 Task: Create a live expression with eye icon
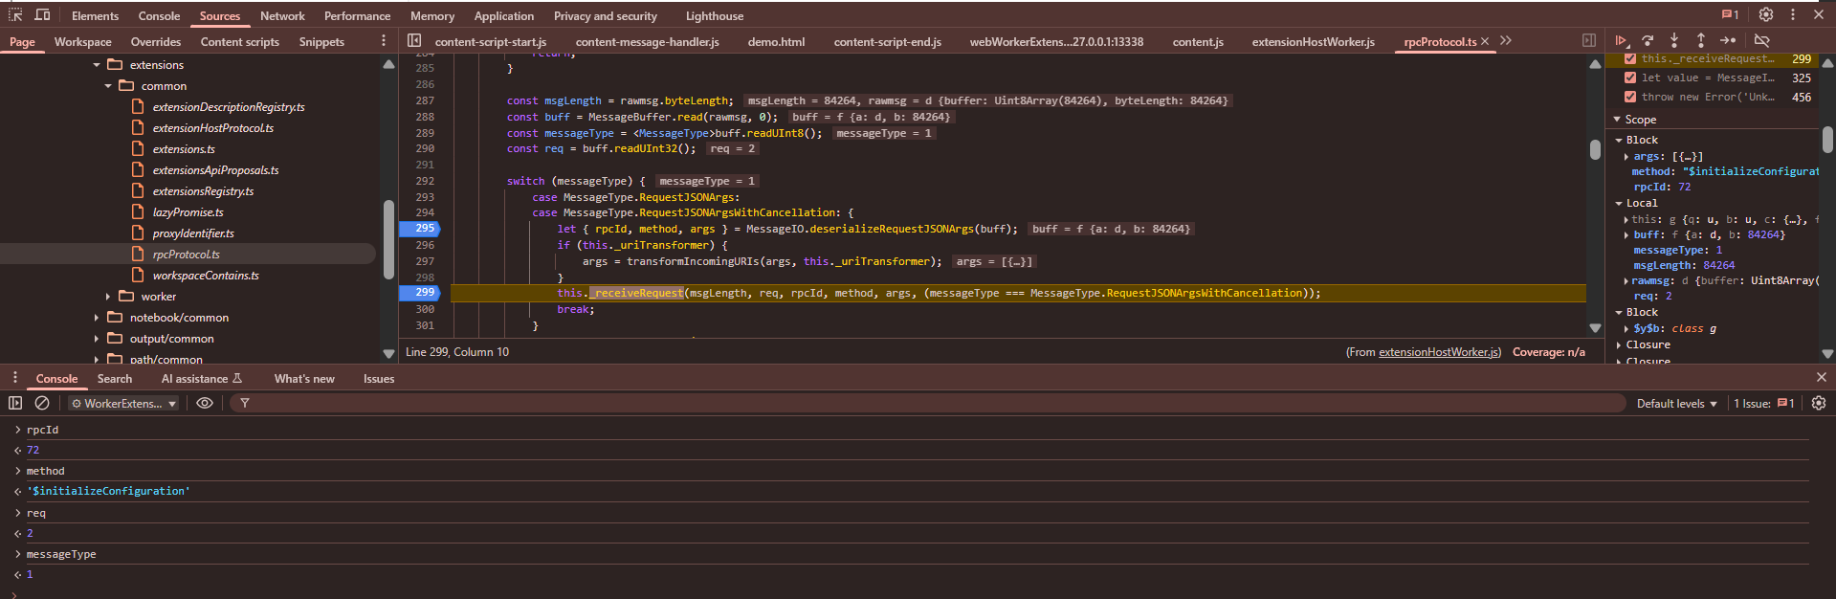coord(205,403)
